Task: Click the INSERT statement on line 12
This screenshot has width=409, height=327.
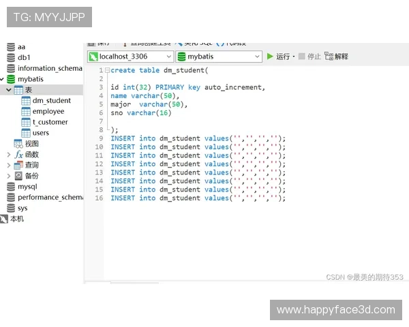Action: pos(198,164)
